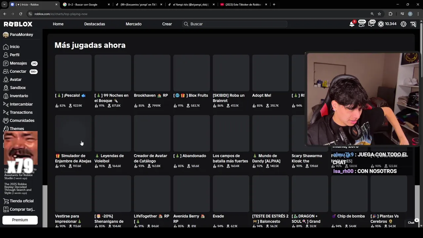Click the address bar URL
This screenshot has width=423, height=238.
[x=61, y=14]
